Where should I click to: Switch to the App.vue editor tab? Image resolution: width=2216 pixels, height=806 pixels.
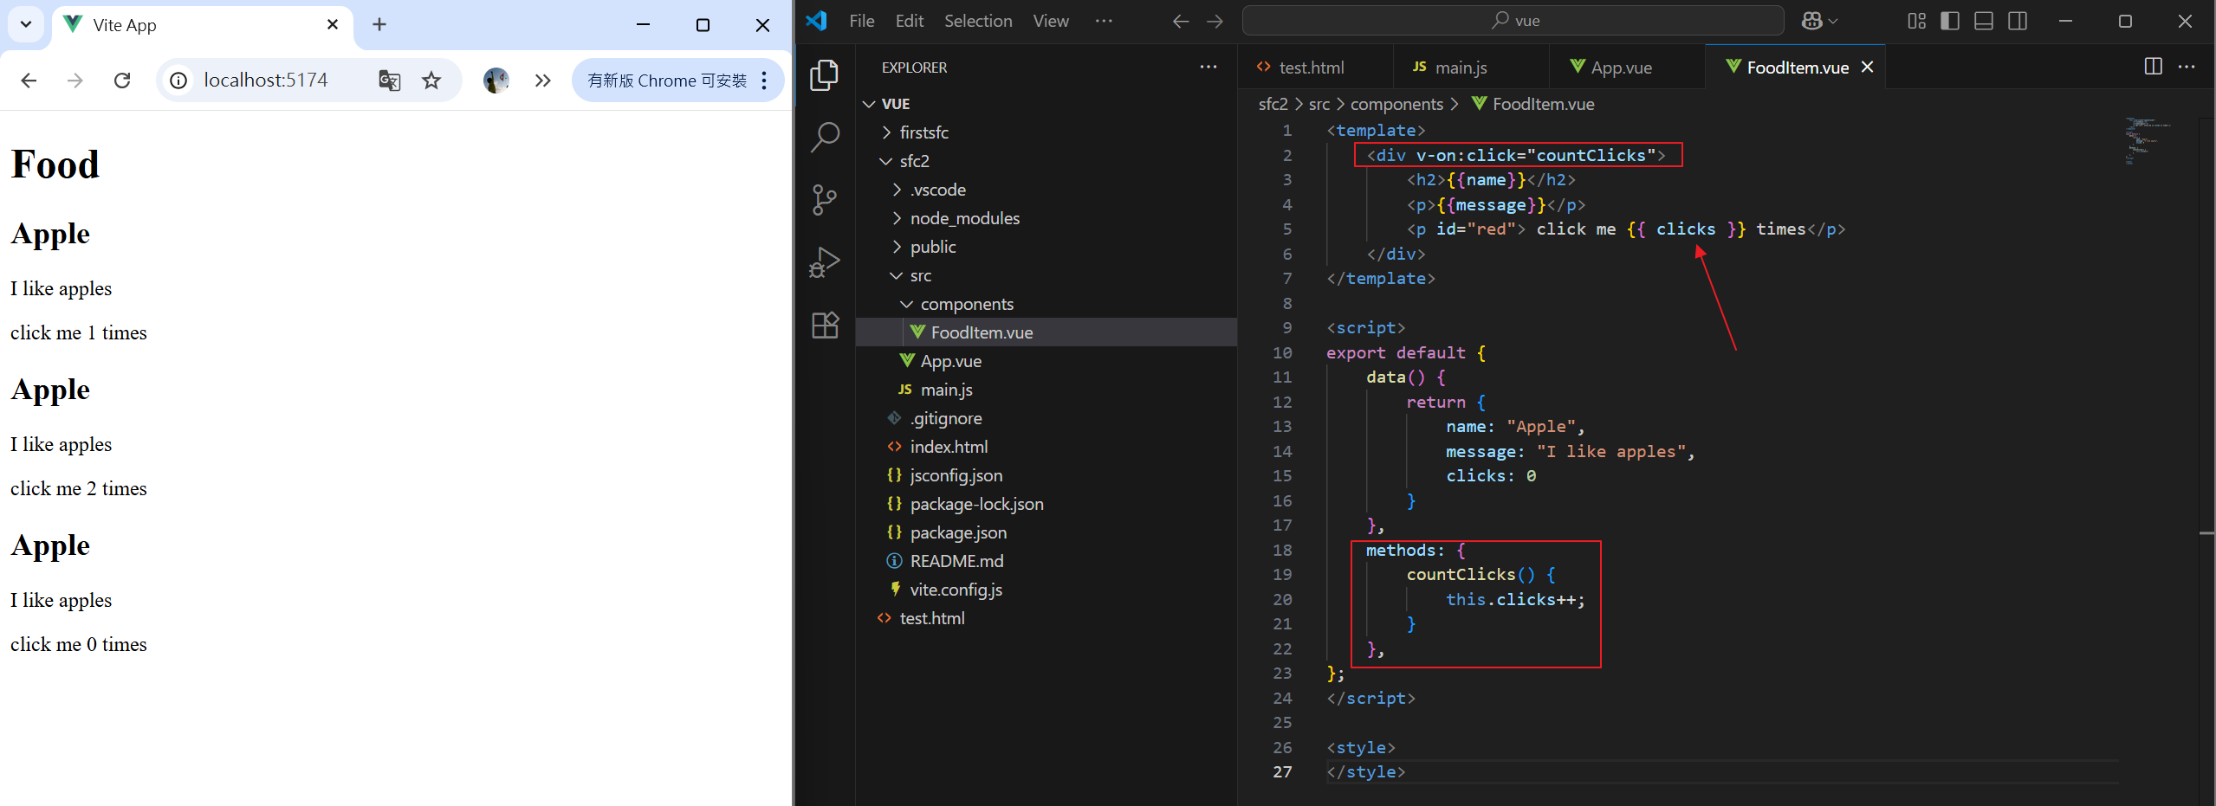tap(1620, 68)
